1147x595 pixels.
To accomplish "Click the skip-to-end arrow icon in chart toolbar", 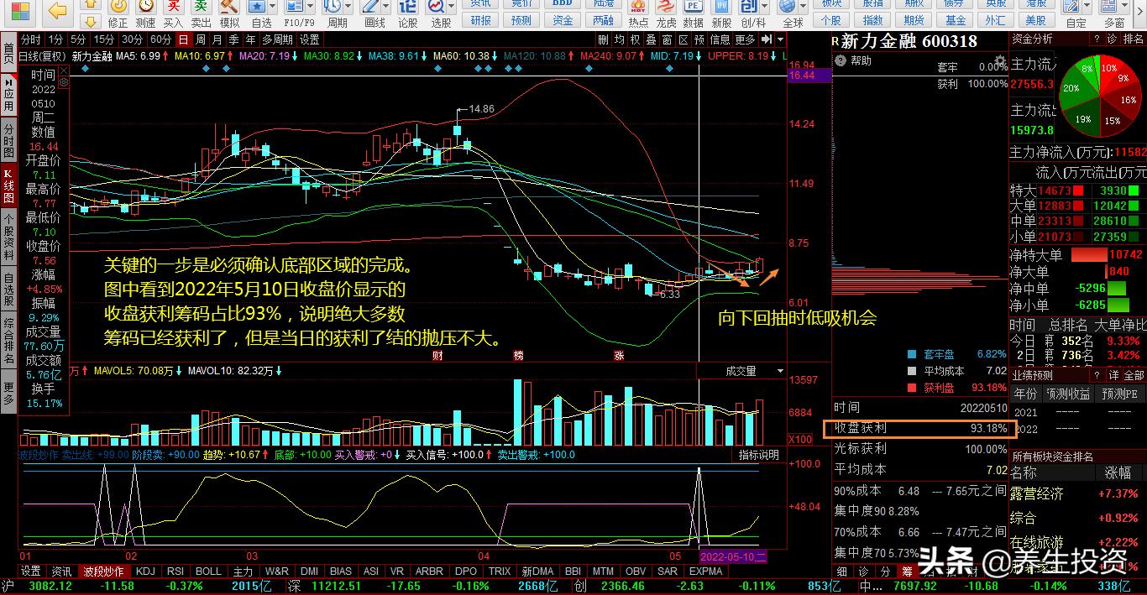I will click(x=767, y=39).
